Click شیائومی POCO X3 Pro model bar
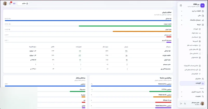This screenshot has width=208, height=109. point(131,86)
